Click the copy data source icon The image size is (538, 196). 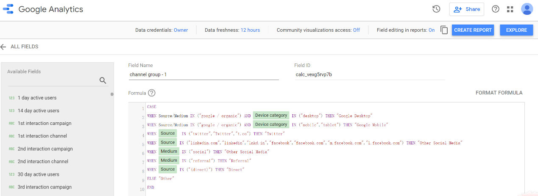(444, 30)
